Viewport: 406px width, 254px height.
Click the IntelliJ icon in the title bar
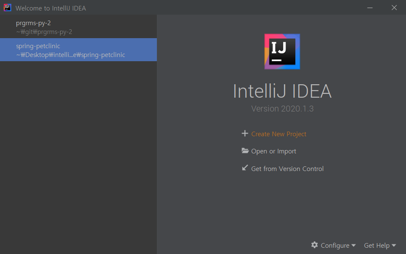coord(8,8)
